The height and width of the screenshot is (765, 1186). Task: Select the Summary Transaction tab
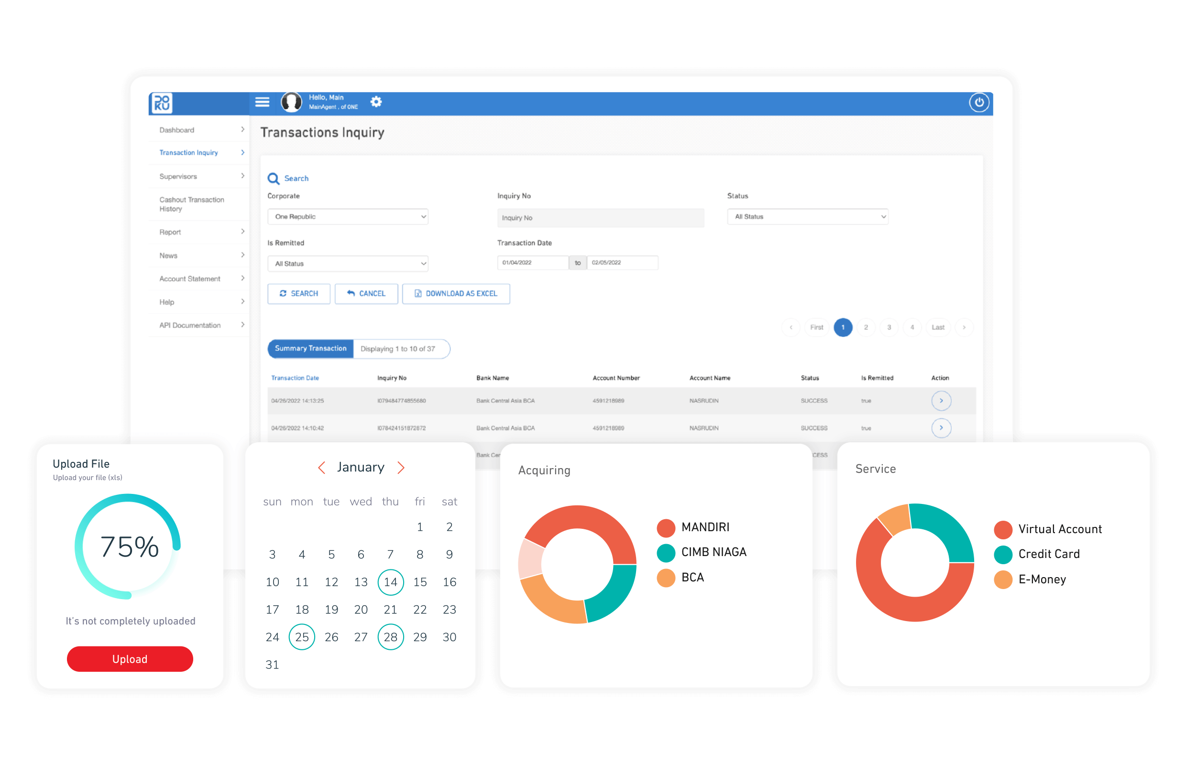click(x=310, y=349)
